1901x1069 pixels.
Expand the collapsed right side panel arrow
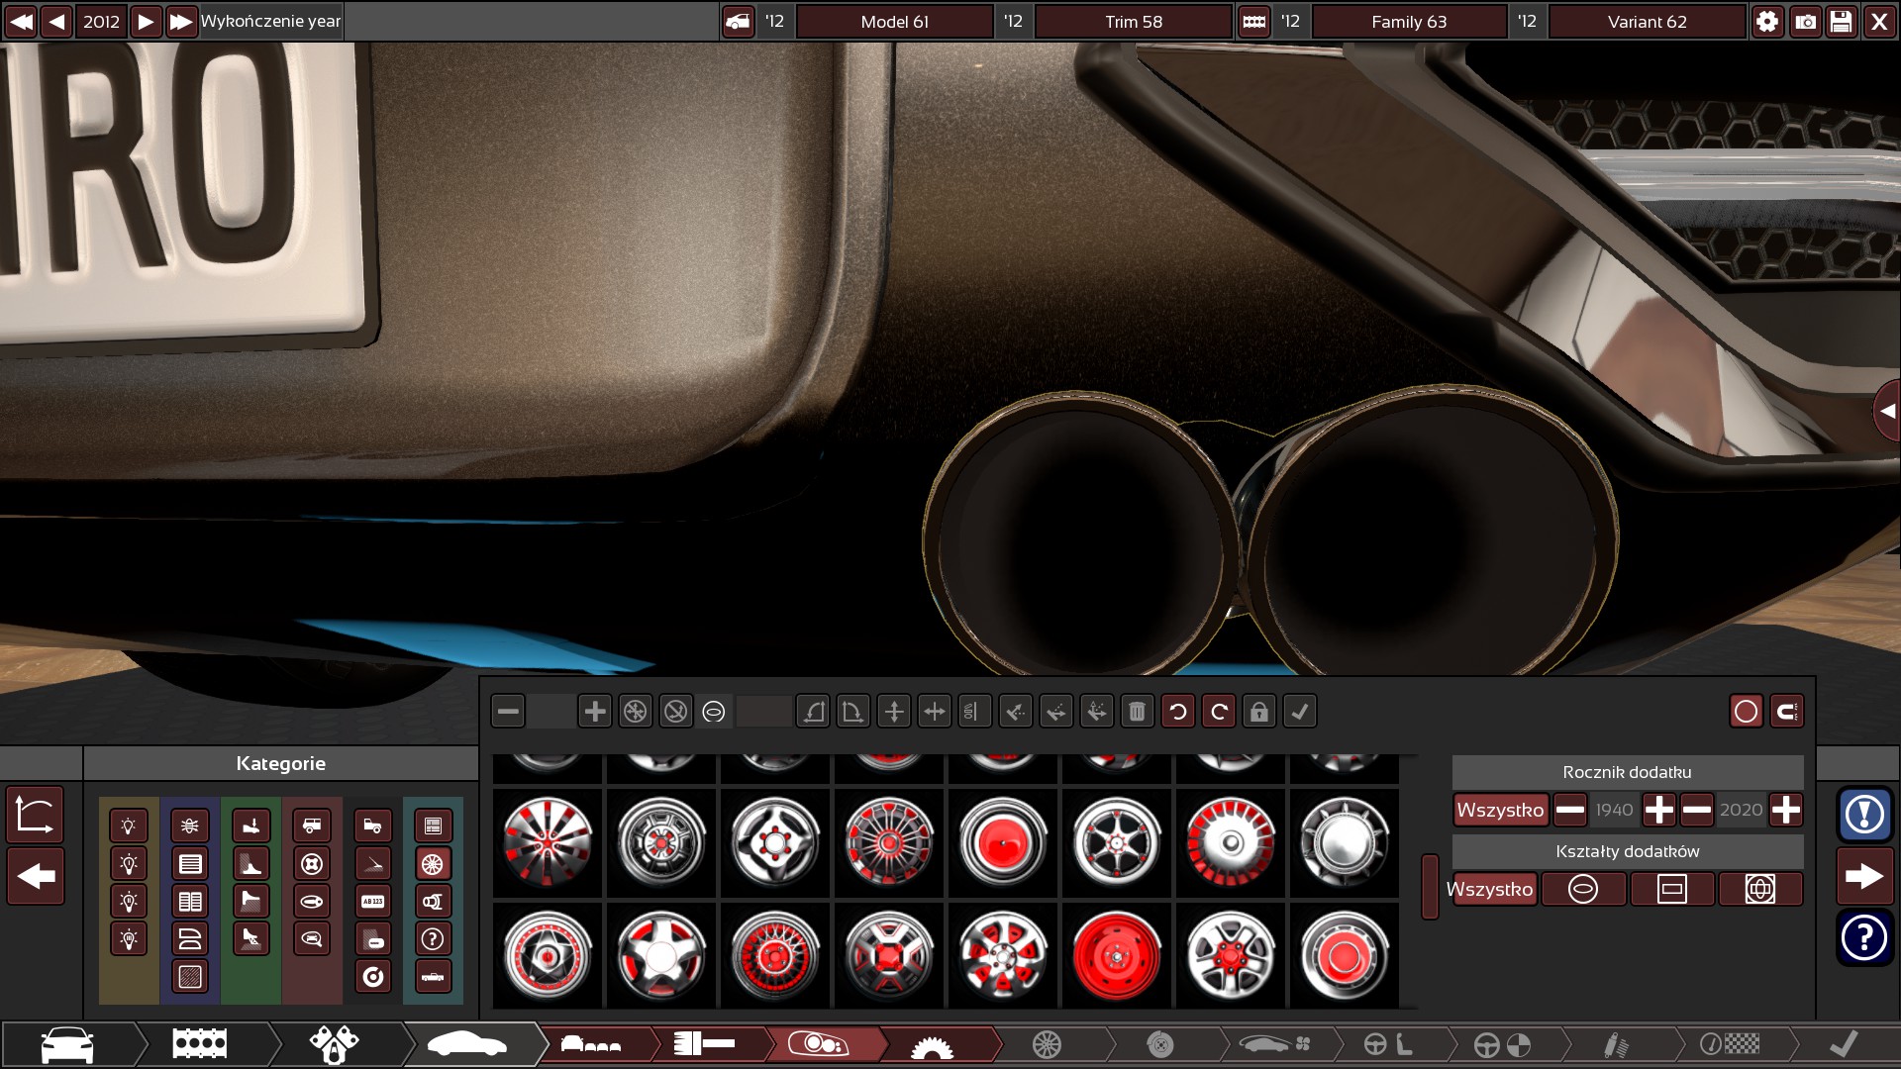(1887, 411)
